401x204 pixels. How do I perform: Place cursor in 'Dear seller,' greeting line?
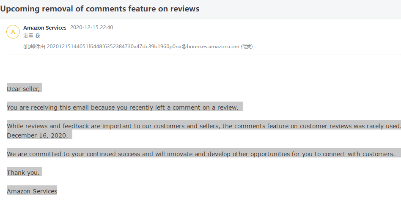point(23,89)
